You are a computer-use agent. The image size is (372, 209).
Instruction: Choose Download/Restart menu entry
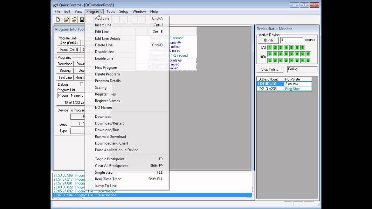pyautogui.click(x=127, y=123)
